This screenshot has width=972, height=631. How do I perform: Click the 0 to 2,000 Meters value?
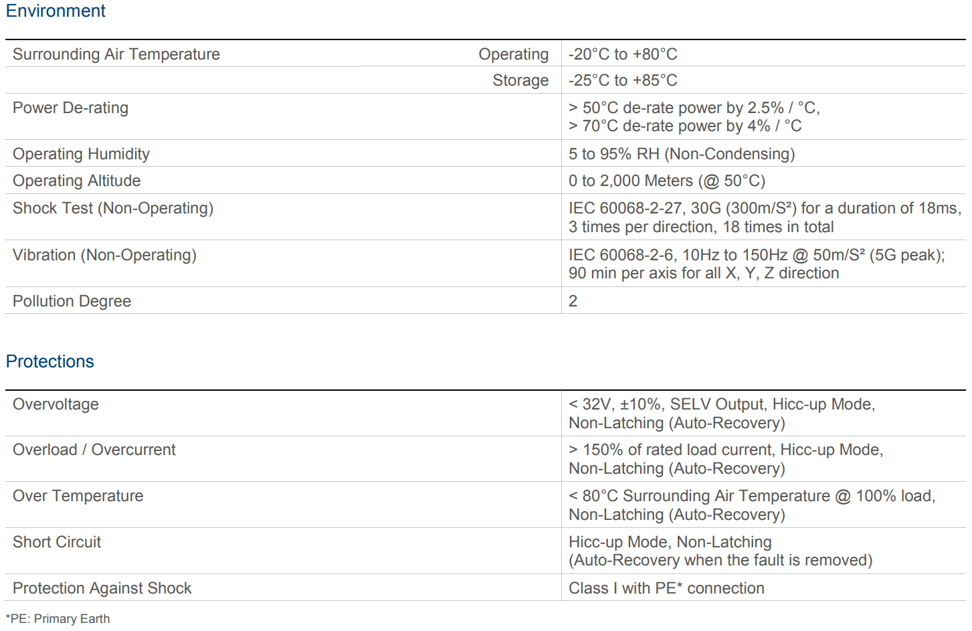667,181
